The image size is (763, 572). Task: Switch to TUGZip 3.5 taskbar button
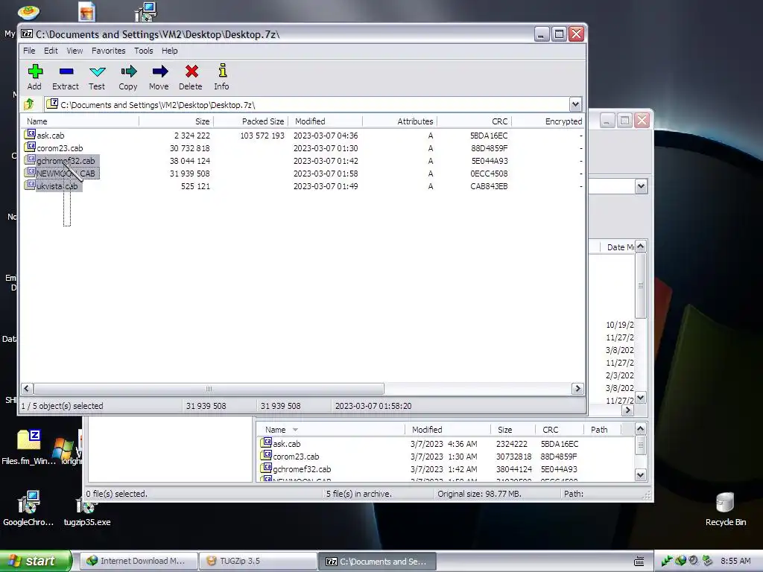point(258,561)
